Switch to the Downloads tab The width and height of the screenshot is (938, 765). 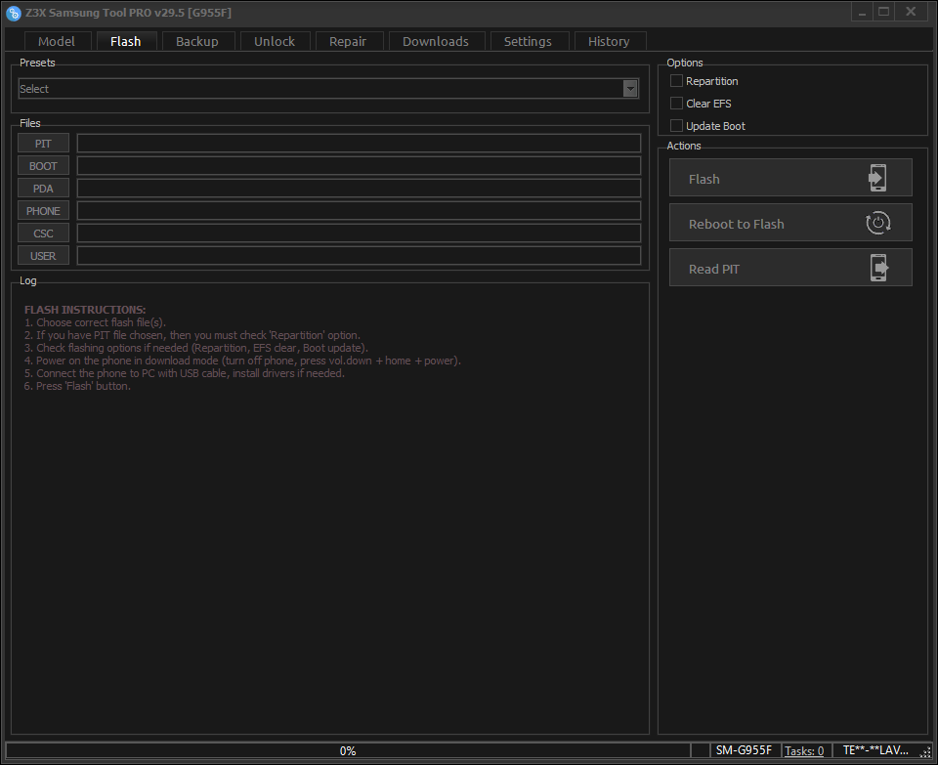tap(436, 41)
